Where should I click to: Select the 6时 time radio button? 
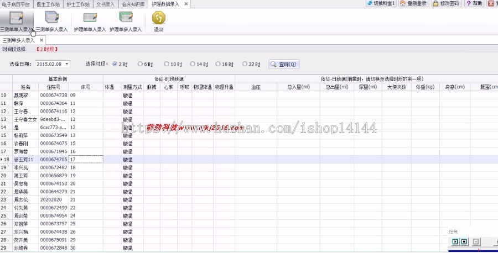141,64
